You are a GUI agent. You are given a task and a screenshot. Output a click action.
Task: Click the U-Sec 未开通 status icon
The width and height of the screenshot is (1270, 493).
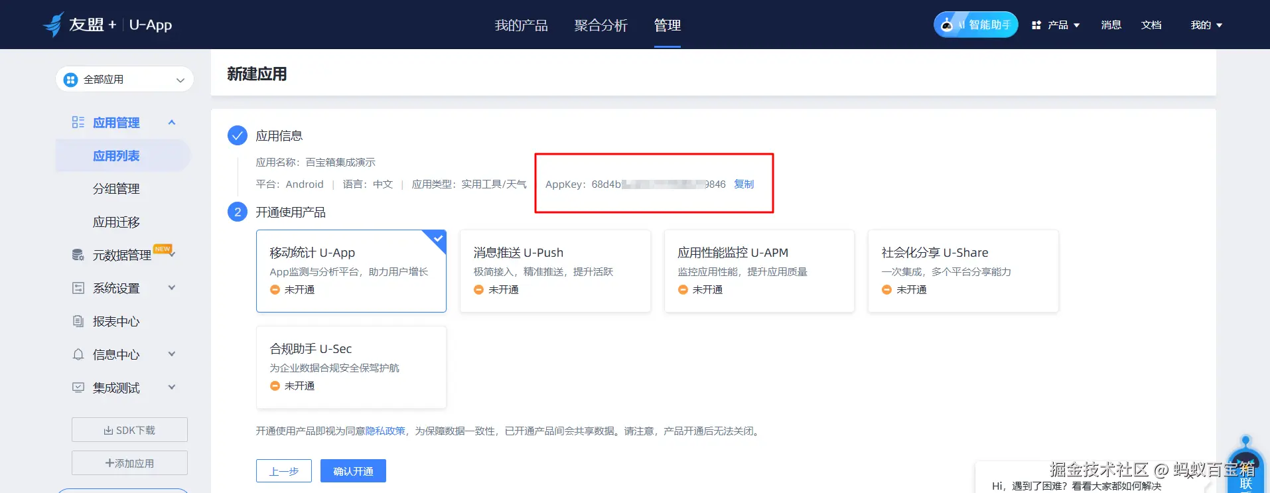[x=275, y=386]
